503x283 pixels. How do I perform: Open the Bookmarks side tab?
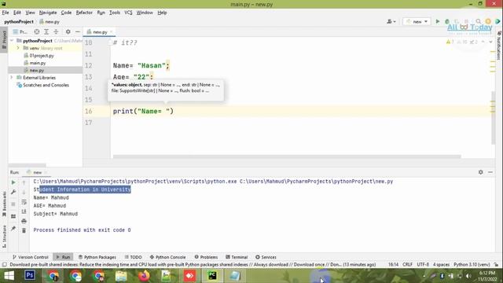(x=4, y=204)
